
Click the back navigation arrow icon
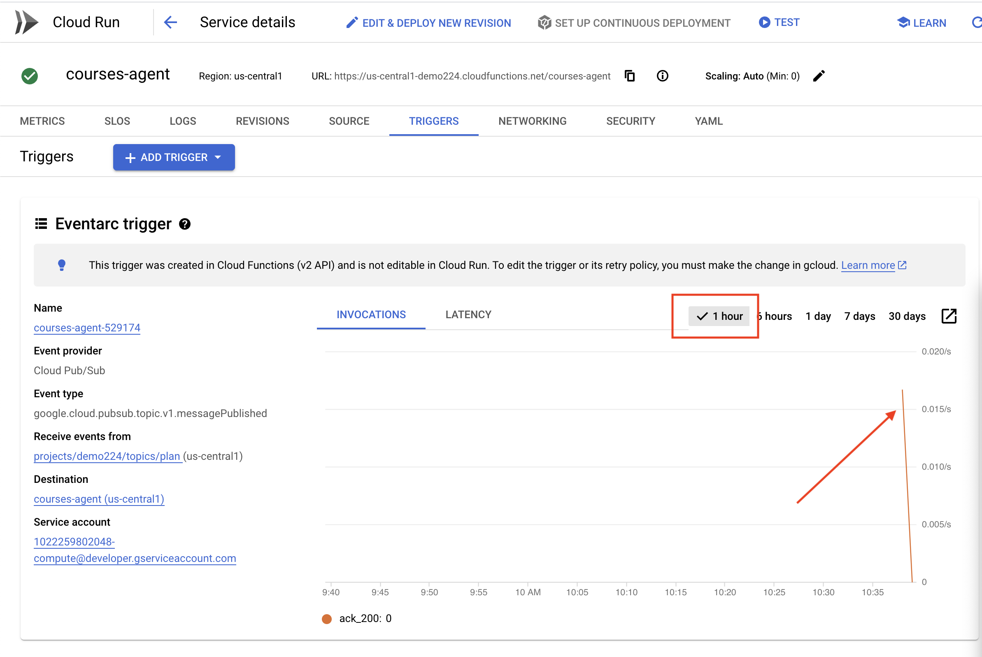coord(170,22)
